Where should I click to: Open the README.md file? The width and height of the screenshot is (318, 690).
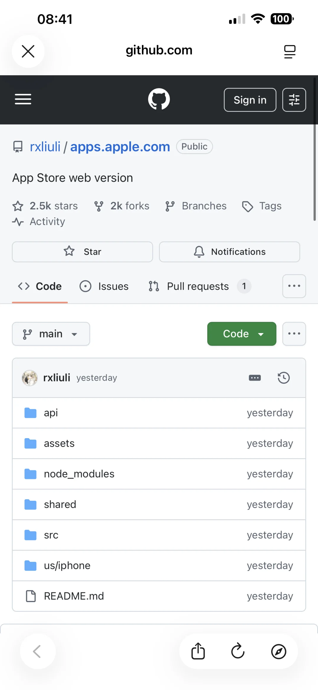pyautogui.click(x=74, y=596)
